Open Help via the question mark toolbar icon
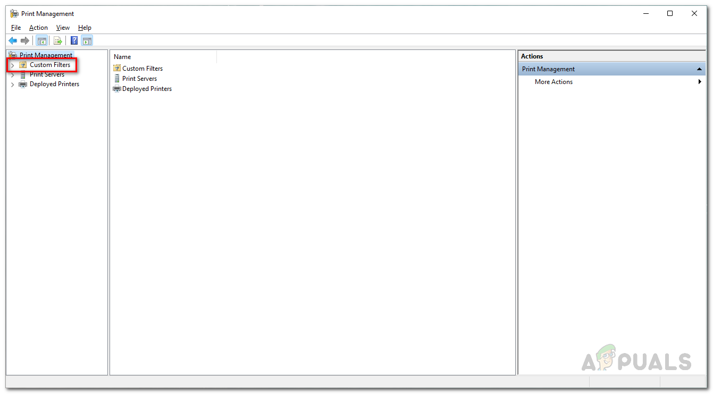 (x=74, y=41)
